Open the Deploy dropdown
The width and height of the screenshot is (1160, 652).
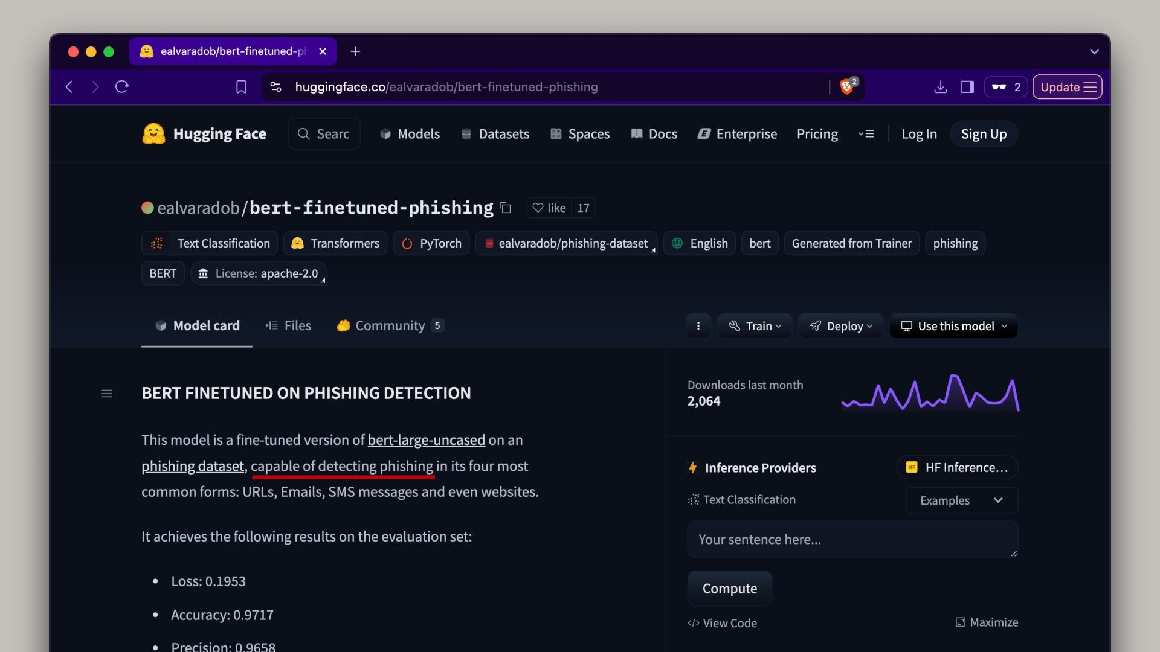841,326
